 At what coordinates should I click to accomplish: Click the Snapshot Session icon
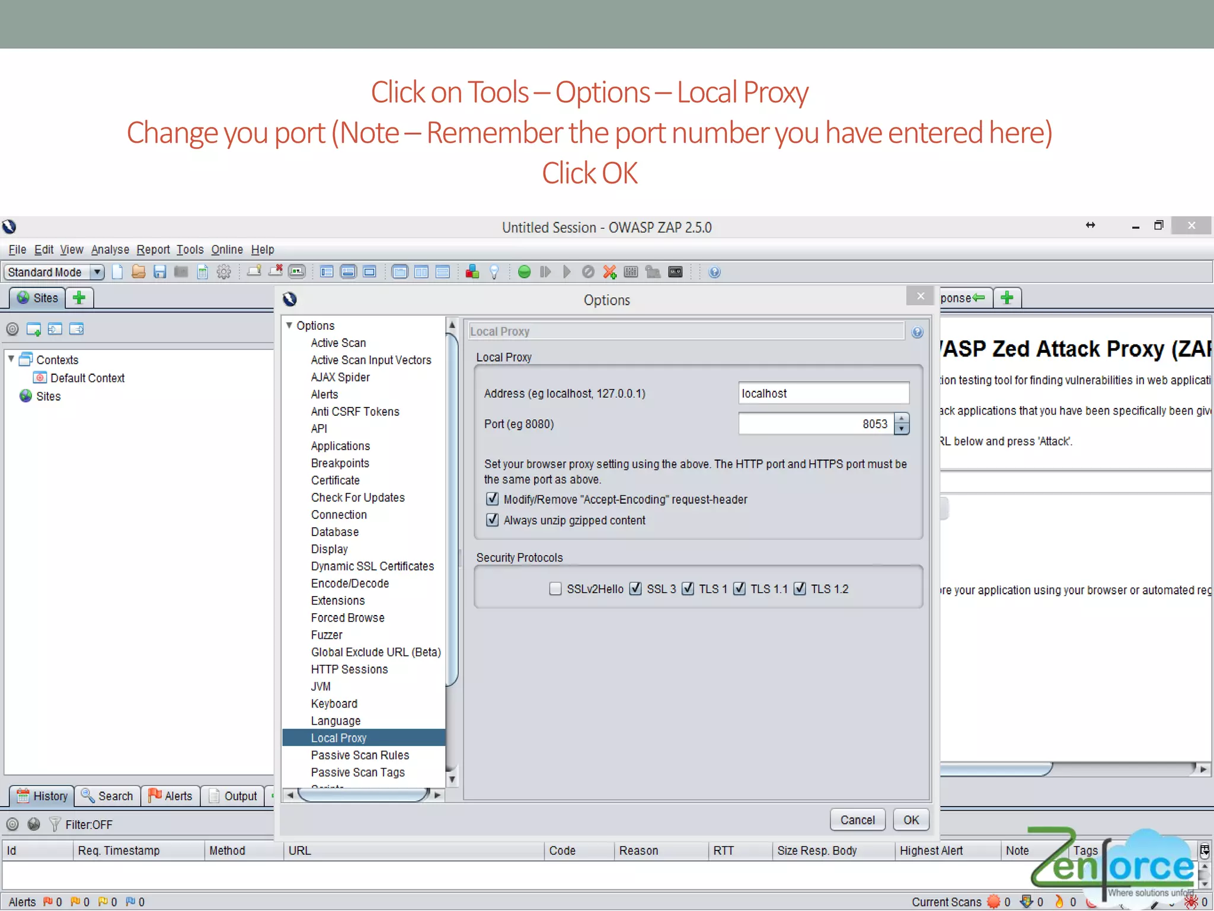point(181,272)
